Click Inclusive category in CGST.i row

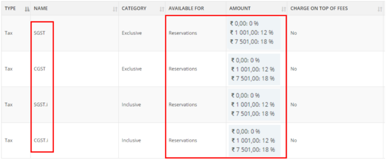131,140
